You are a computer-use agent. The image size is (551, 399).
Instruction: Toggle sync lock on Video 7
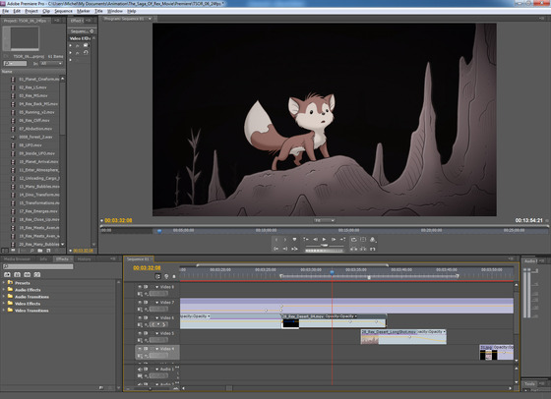click(146, 302)
